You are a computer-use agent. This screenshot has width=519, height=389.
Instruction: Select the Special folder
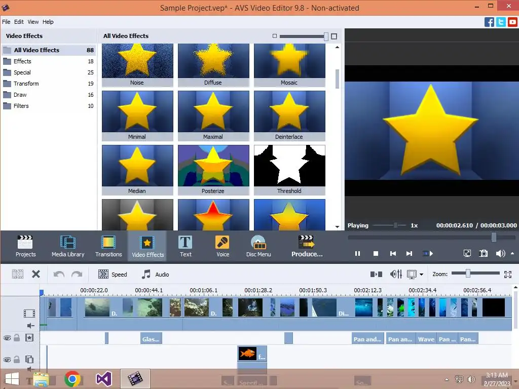(49, 72)
